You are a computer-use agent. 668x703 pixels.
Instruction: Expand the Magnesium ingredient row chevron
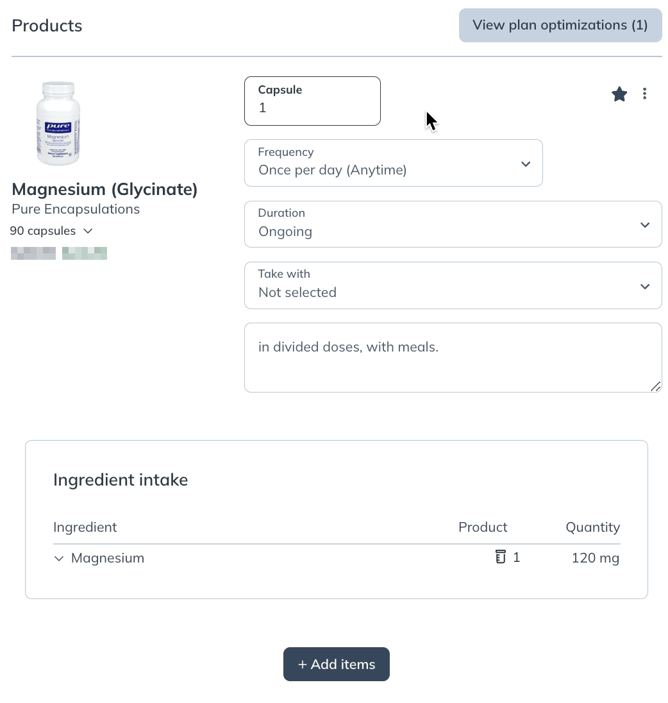[59, 558]
